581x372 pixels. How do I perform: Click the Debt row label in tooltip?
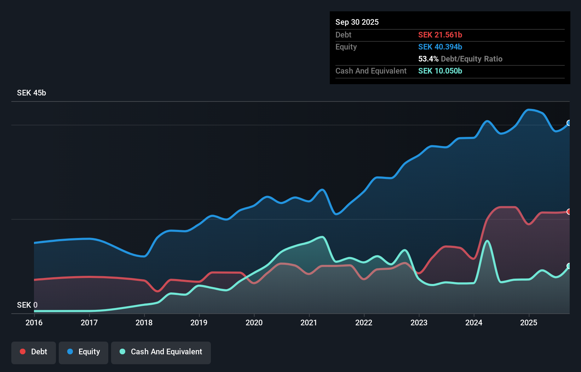343,35
